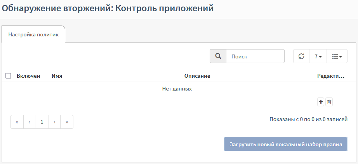Viewport: 358px width, 164px height.
Task: Go to next page of results
Action: coord(54,122)
